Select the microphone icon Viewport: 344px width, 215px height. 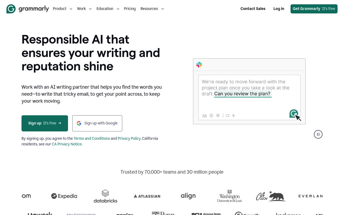click(x=233, y=115)
